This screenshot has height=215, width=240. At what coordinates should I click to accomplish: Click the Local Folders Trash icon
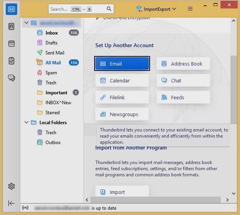[40, 132]
